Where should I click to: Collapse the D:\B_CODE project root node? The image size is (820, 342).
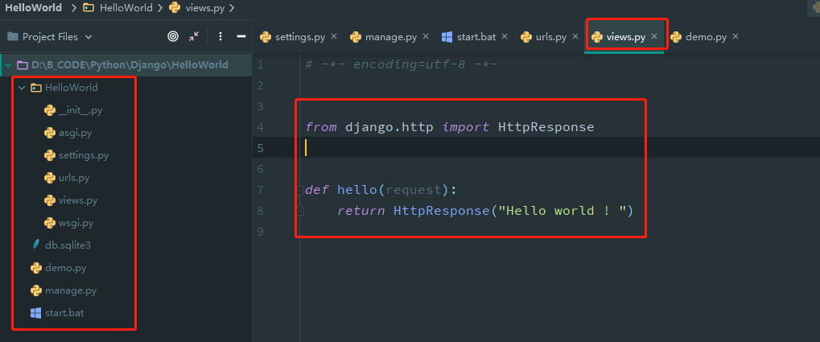point(8,65)
